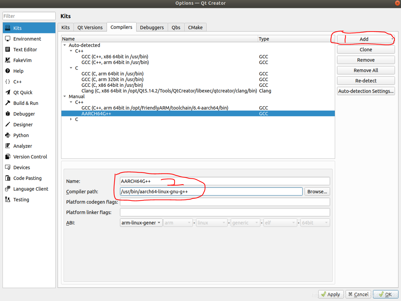Click the Remove button
Viewport: 401px width, 301px height.
point(366,60)
